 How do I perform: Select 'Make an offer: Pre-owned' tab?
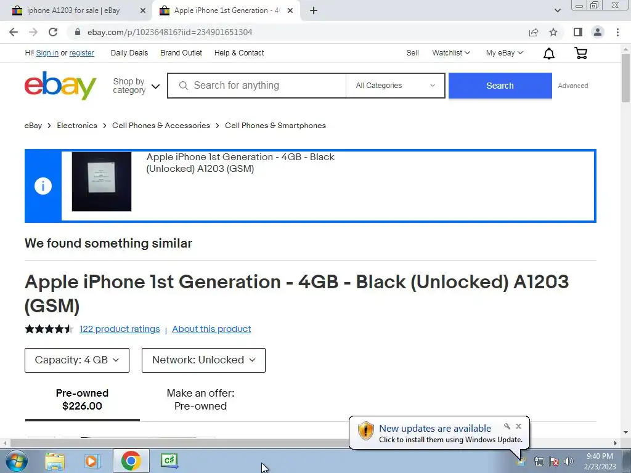pyautogui.click(x=200, y=399)
